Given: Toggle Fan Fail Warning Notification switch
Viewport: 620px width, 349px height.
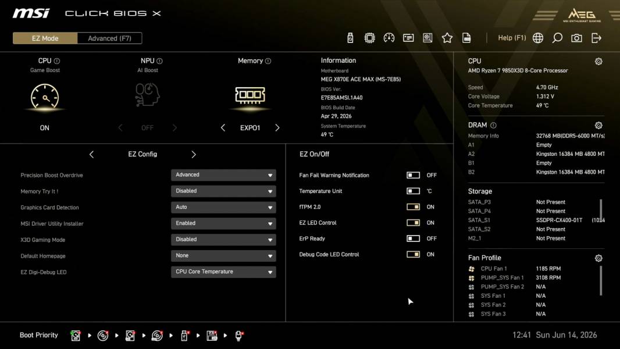Looking at the screenshot, I should (x=413, y=175).
